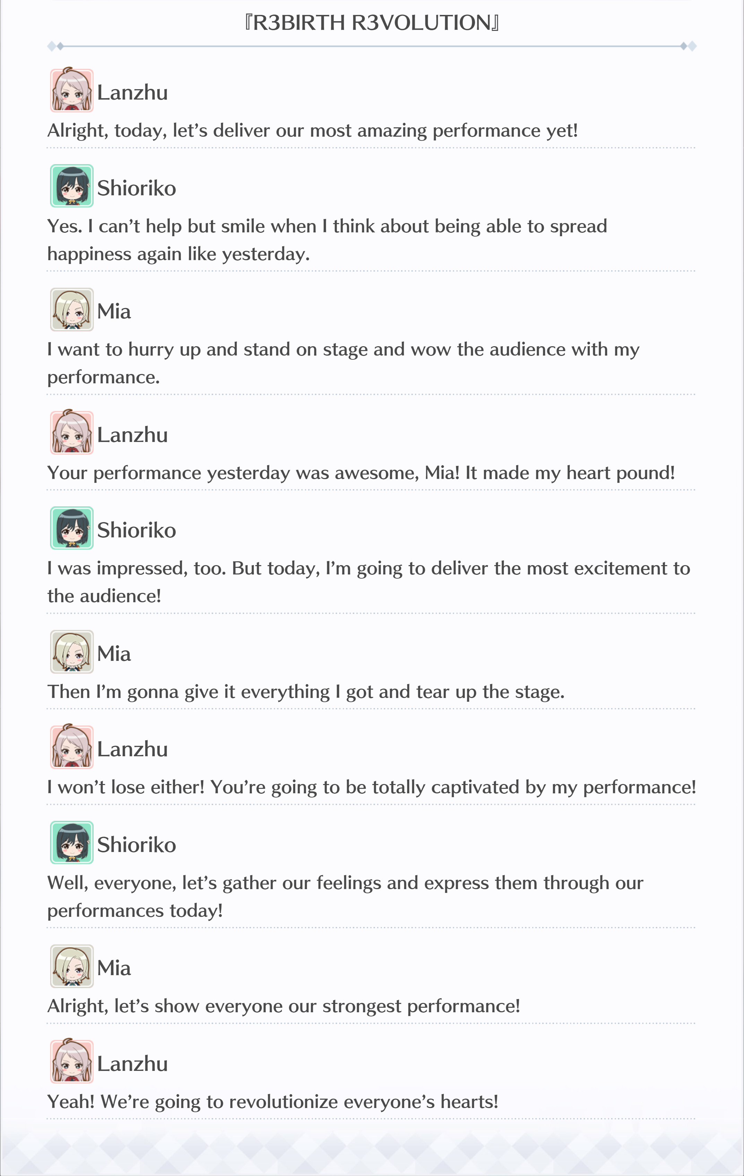Click 'revolutionize everyone's hearts' dialogue line

(x=273, y=1102)
